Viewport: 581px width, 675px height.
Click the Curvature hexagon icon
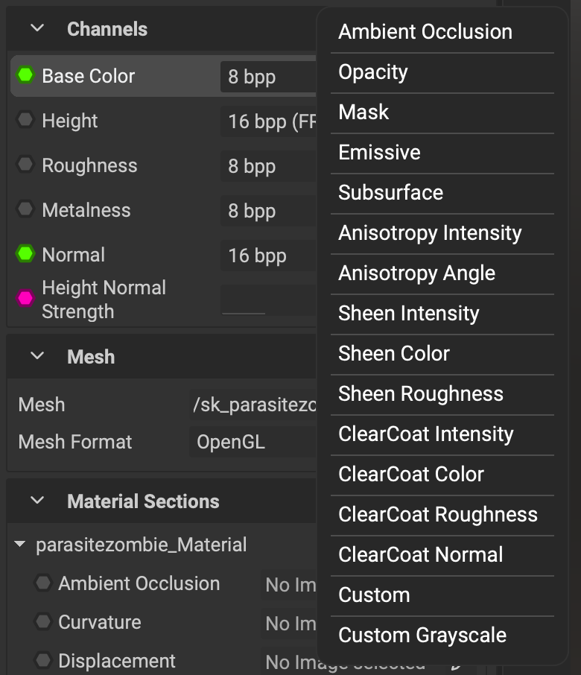43,622
